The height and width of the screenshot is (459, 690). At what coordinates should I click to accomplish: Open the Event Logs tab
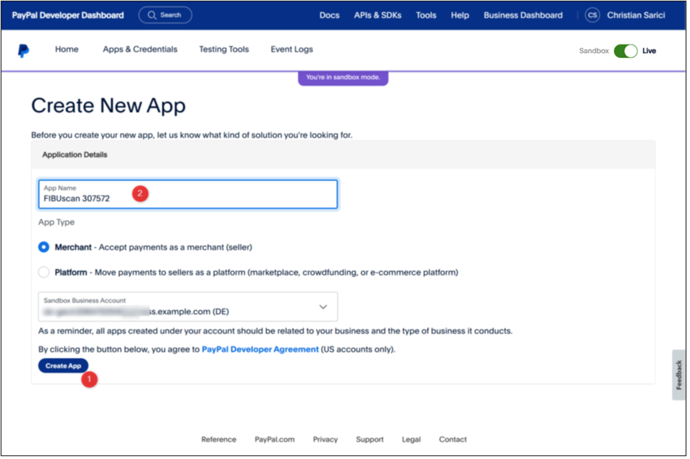point(293,49)
